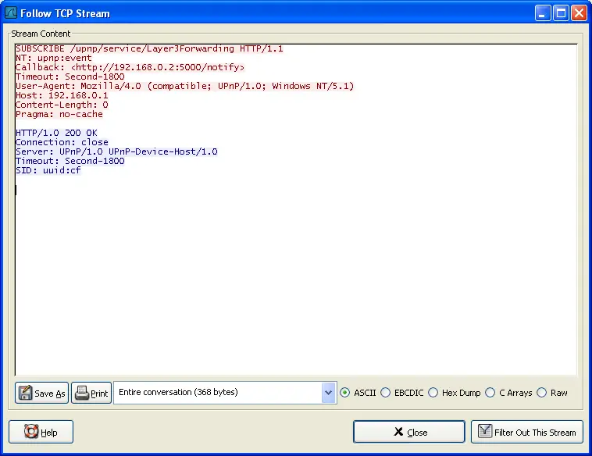Click the Help lifebuoy icon
Viewport: 592px width, 456px height.
[31, 432]
